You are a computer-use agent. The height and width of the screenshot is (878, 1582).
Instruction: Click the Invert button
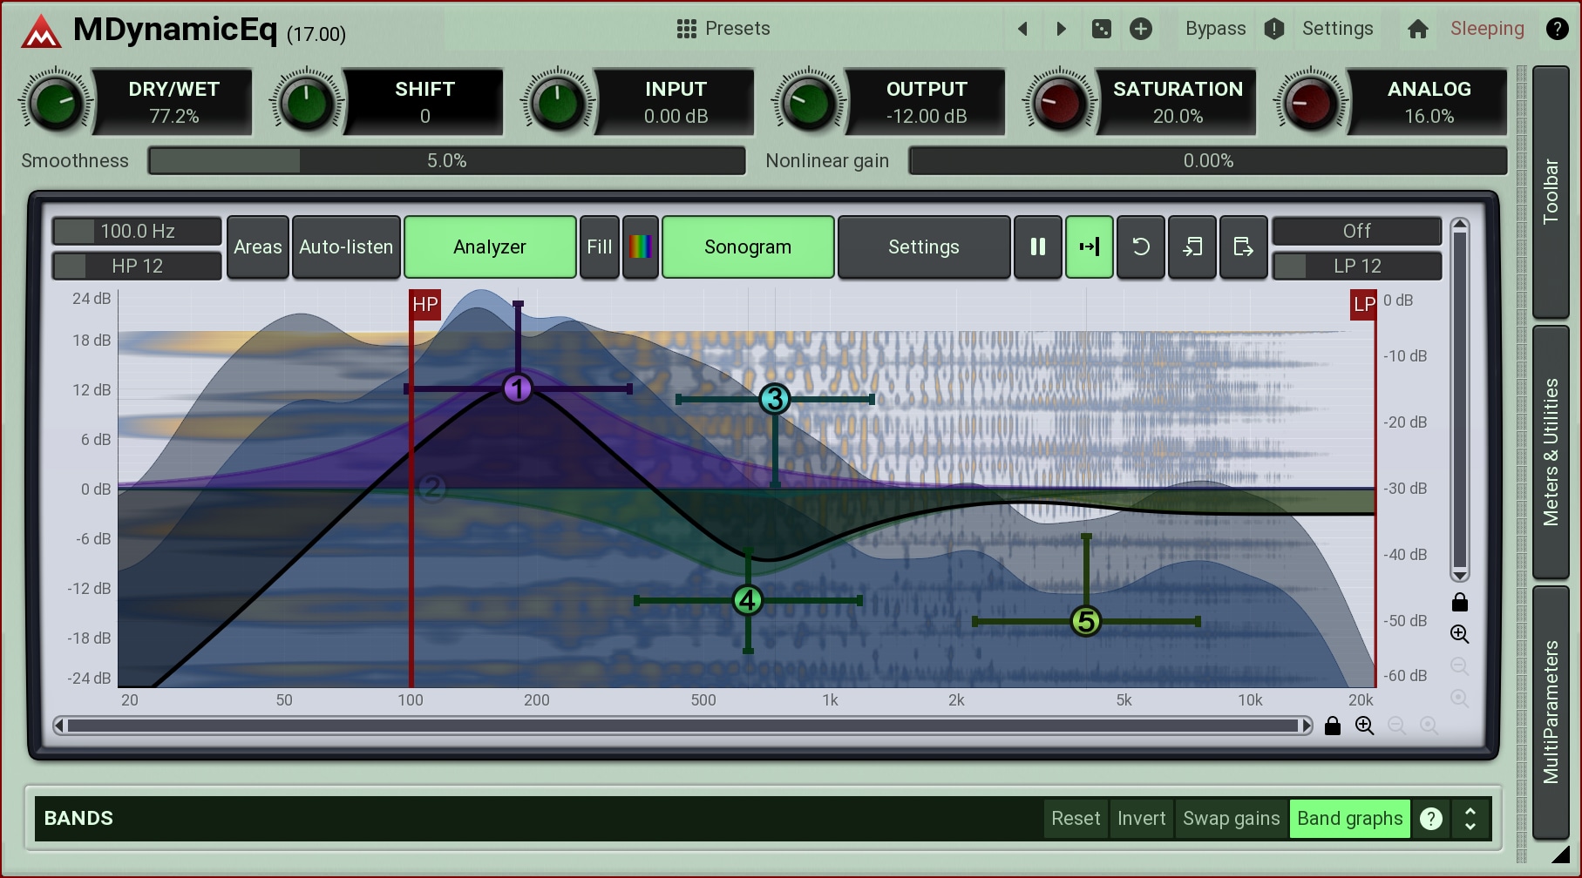point(1141,819)
